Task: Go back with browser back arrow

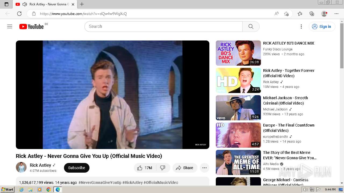Action: pos(8,14)
